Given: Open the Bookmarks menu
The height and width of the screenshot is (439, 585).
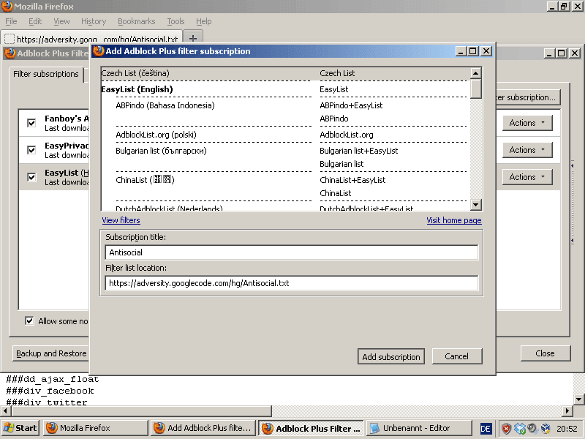Looking at the screenshot, I should tap(137, 21).
